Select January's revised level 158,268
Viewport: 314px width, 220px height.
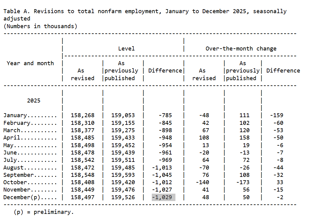(82, 115)
